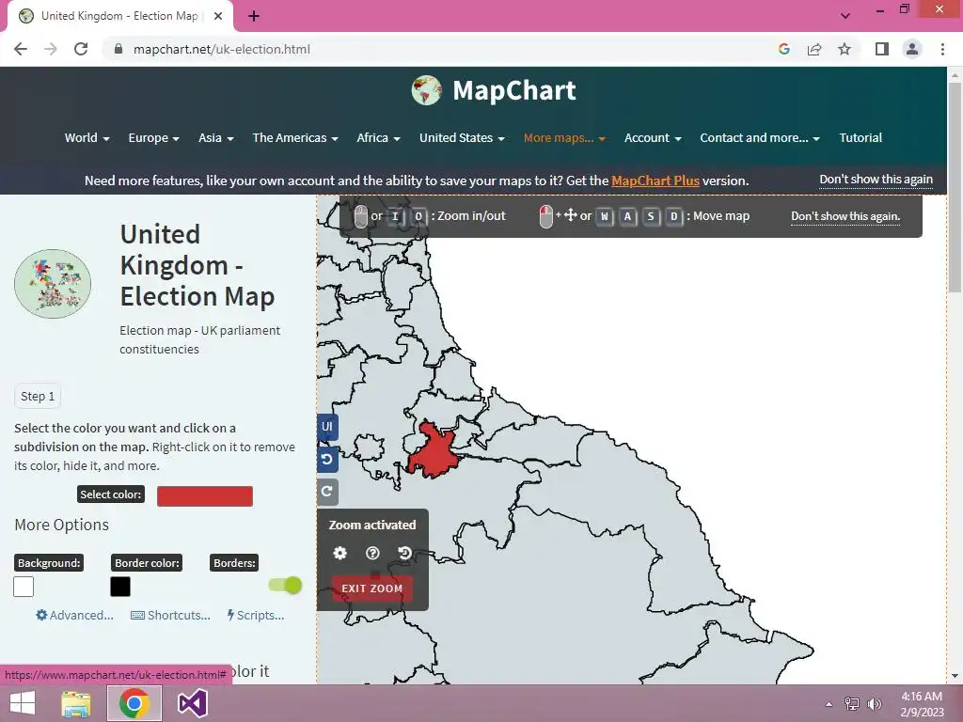The height and width of the screenshot is (722, 963).
Task: Click the I key hint for zoom in
Action: (396, 216)
